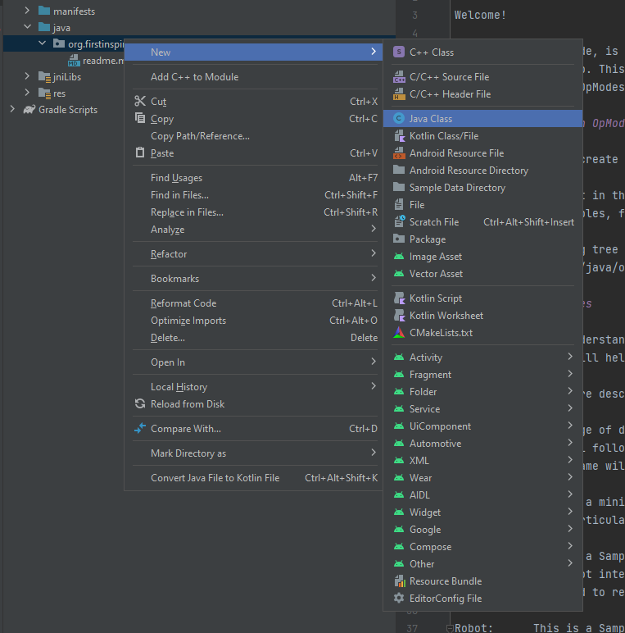Open the Activity submenu arrow
This screenshot has height=633, width=625.
tap(570, 357)
